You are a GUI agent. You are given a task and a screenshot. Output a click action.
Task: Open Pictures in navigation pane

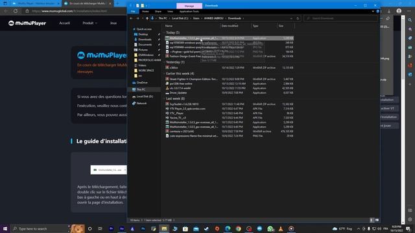click(x=143, y=50)
